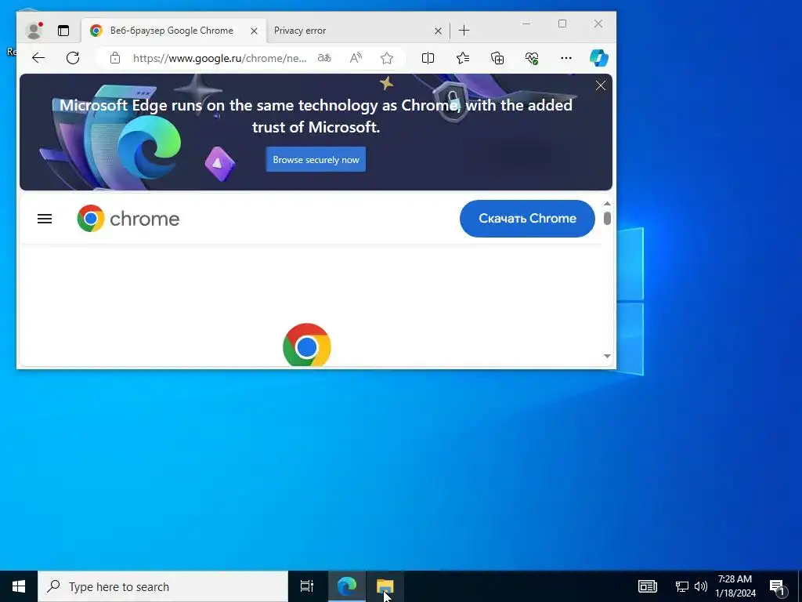Open the translate page icon
Viewport: 802px width, 602px height.
coord(324,58)
